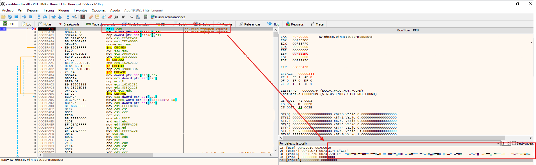Screen dimensions: 536x165
Task: Open the Depurar menu
Action: point(33,10)
